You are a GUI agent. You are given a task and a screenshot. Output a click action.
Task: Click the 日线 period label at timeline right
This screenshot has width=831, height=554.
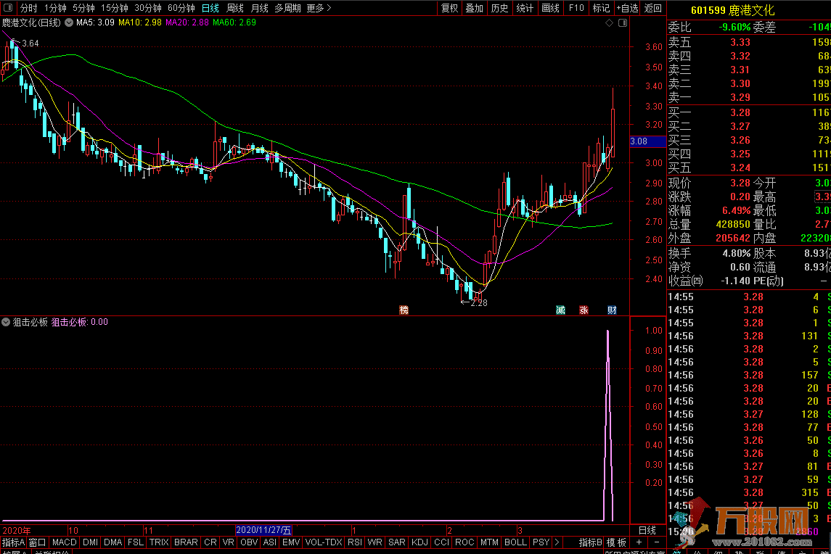[x=647, y=530]
